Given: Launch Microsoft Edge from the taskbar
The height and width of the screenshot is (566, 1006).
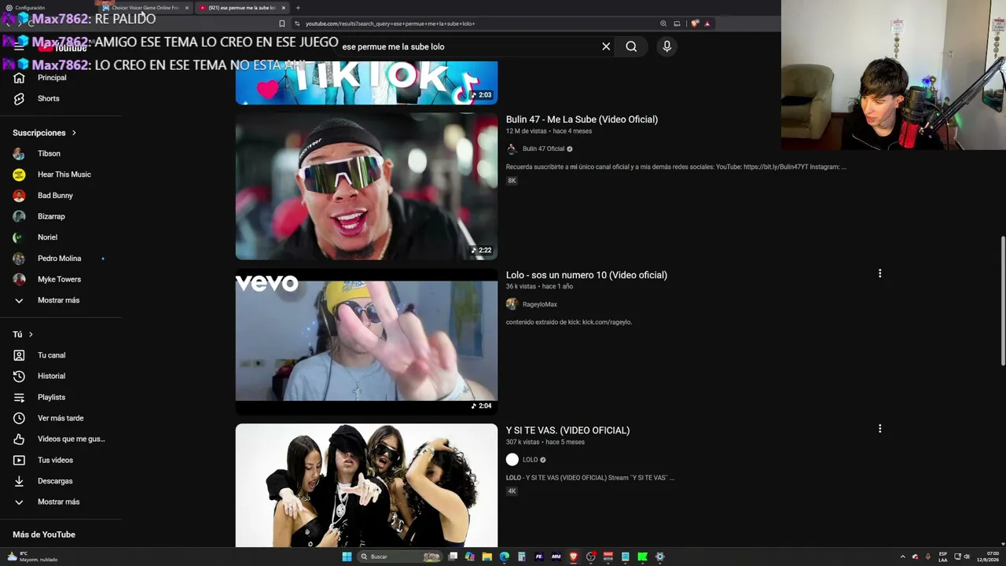Looking at the screenshot, I should click(x=504, y=557).
